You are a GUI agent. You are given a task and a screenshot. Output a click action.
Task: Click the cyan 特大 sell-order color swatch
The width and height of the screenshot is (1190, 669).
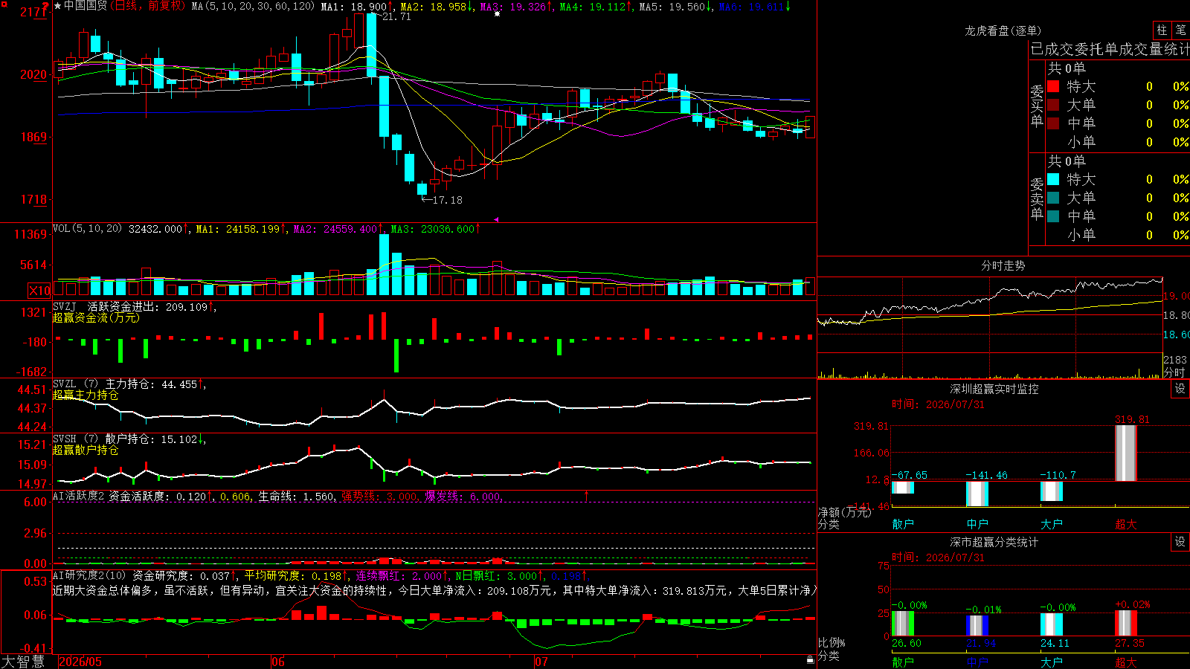click(x=1053, y=179)
